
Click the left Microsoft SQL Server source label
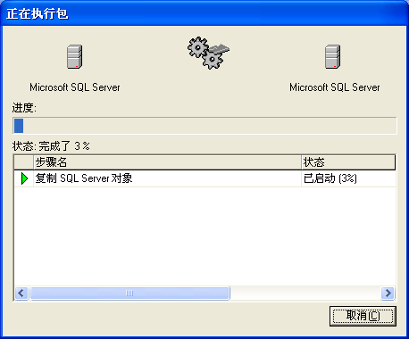tap(75, 87)
